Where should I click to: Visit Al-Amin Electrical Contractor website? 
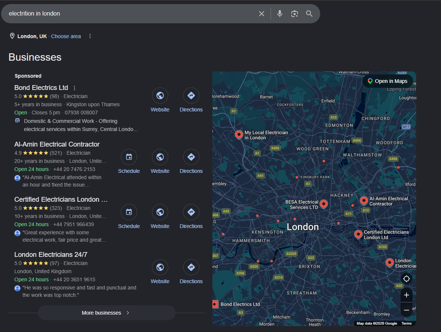click(160, 157)
